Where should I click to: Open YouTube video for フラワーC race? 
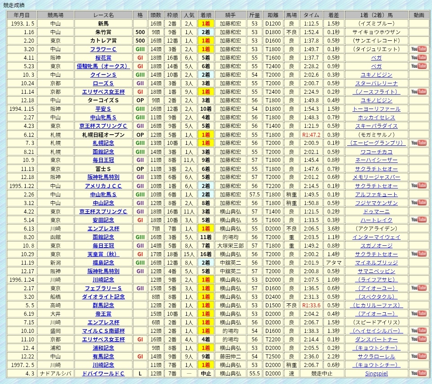(419, 49)
